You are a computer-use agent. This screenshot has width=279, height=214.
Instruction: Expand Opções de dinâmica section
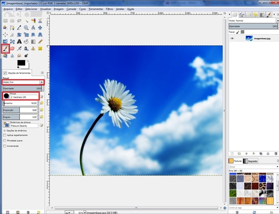(x=5, y=131)
